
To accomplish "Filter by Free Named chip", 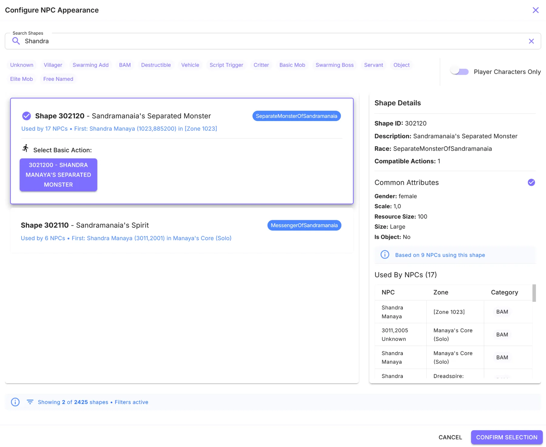I will 58,79.
